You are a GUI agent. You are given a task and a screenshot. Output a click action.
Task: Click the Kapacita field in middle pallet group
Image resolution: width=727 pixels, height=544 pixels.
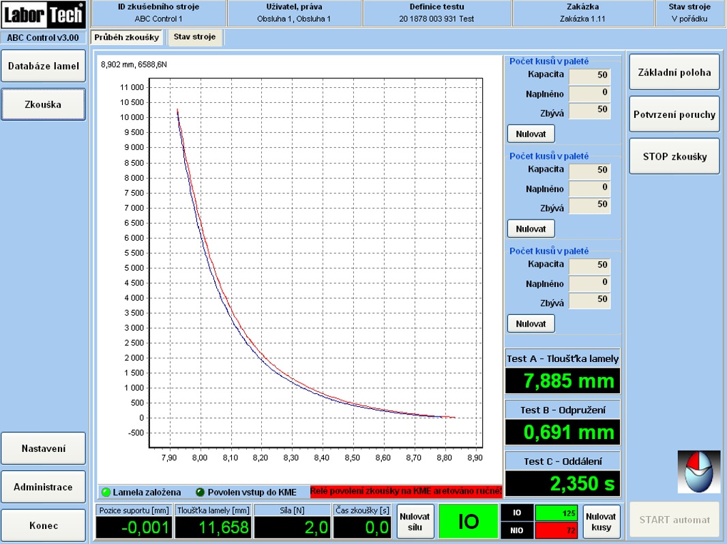point(589,170)
